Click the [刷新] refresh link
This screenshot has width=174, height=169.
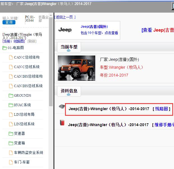point(32,41)
